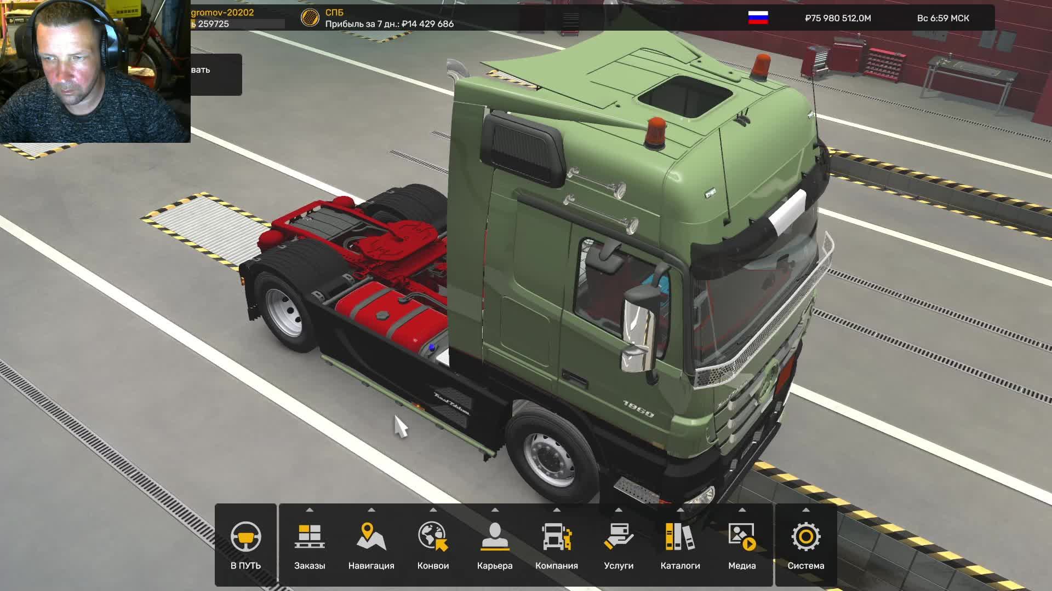Expand the arrow above Навигация
Screen dimensions: 1052x591
pyautogui.click(x=371, y=510)
